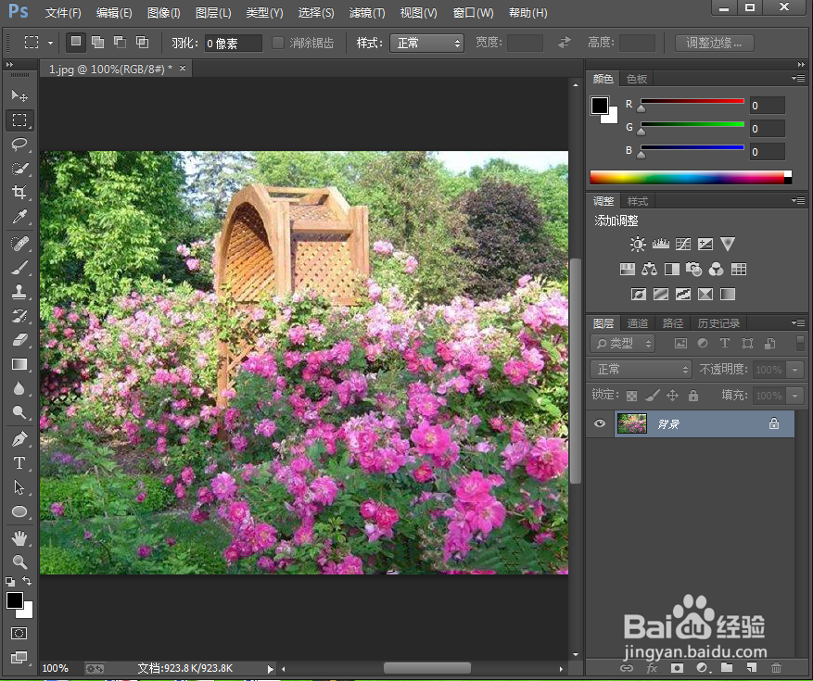
Task: Click the Curves adjustment icon
Action: 683,244
